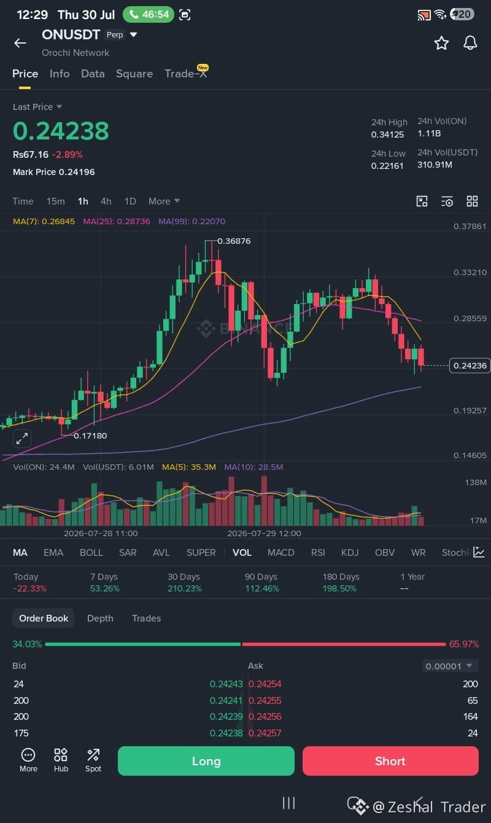Toggle EMA indicator
This screenshot has width=491, height=823.
click(x=53, y=553)
